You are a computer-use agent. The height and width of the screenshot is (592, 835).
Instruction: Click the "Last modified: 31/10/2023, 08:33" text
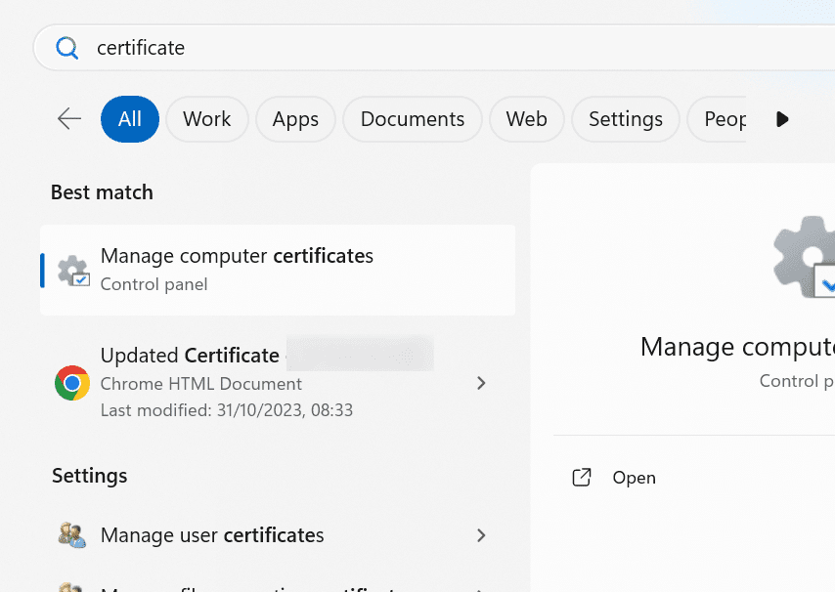tap(227, 410)
